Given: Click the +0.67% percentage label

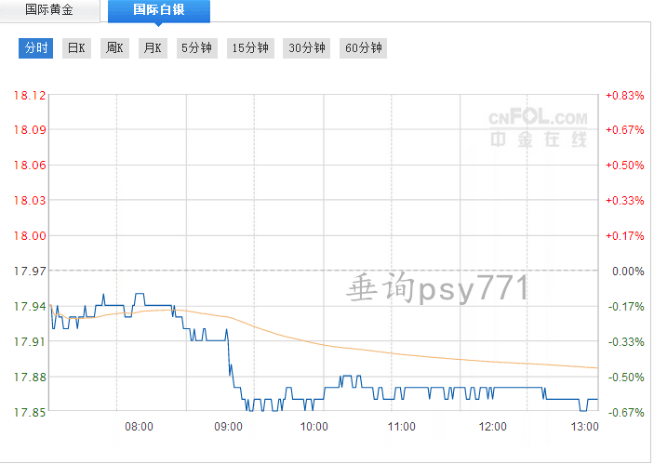Looking at the screenshot, I should [x=625, y=129].
